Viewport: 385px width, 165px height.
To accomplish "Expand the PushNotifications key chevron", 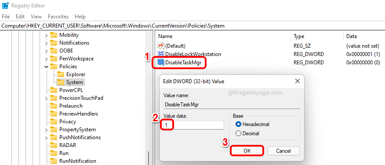I will tap(47, 137).
